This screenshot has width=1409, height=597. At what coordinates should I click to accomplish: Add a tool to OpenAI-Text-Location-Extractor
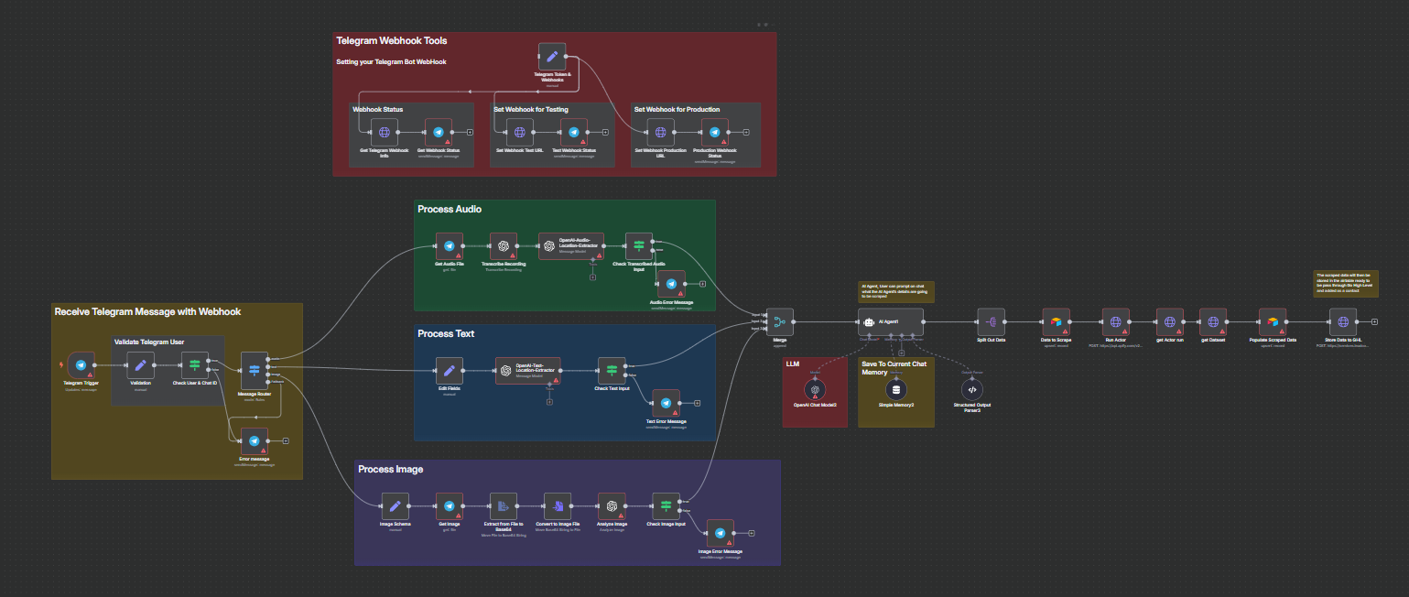[x=550, y=402]
